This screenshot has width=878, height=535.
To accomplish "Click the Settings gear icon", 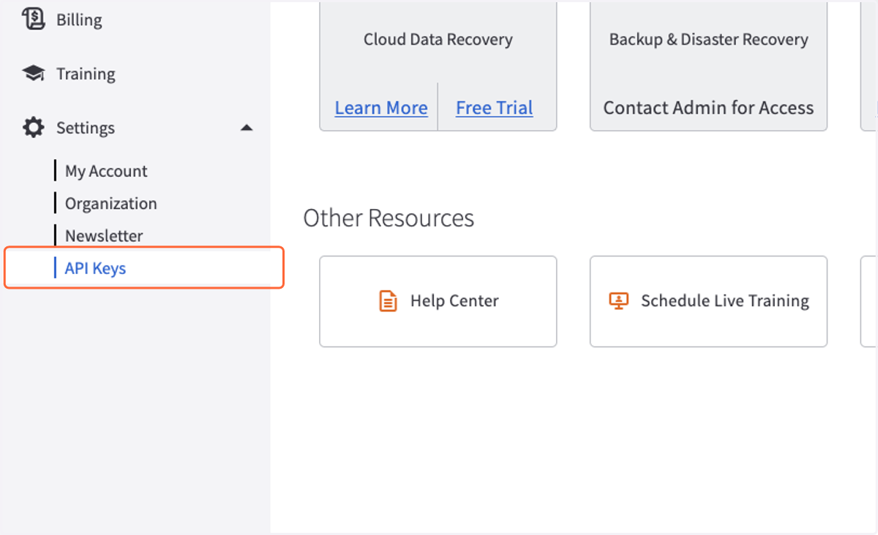I will (33, 128).
